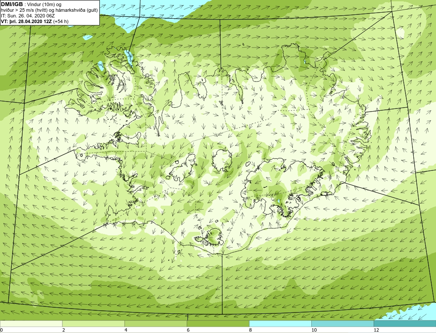This screenshot has height=333, width=436.
Task: Click the legend scale value '4'
Action: click(126, 330)
